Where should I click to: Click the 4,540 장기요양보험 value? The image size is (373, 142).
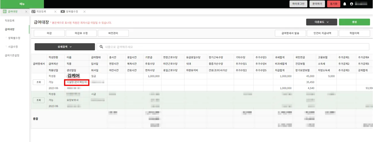[311, 88]
